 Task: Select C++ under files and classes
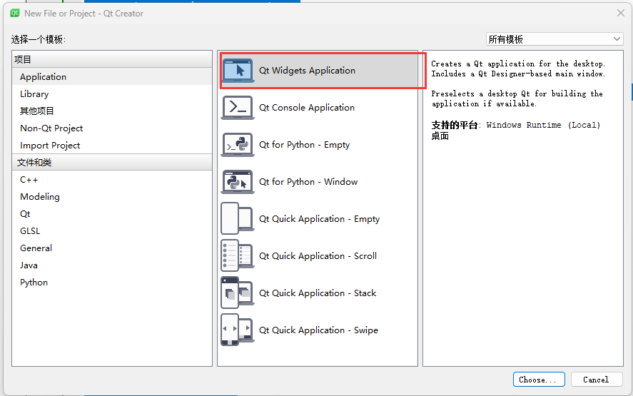112,180
